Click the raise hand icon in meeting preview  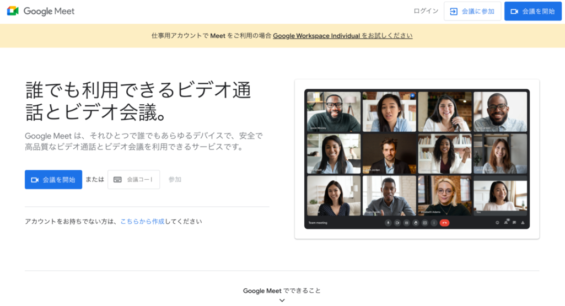[x=416, y=223]
